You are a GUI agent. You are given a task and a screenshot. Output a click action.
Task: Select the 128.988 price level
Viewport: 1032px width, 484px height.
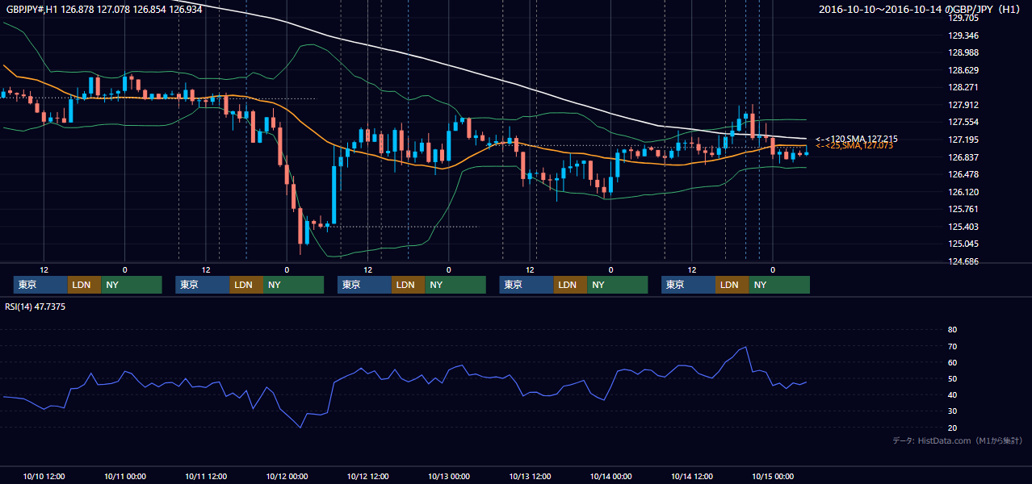pyautogui.click(x=963, y=52)
